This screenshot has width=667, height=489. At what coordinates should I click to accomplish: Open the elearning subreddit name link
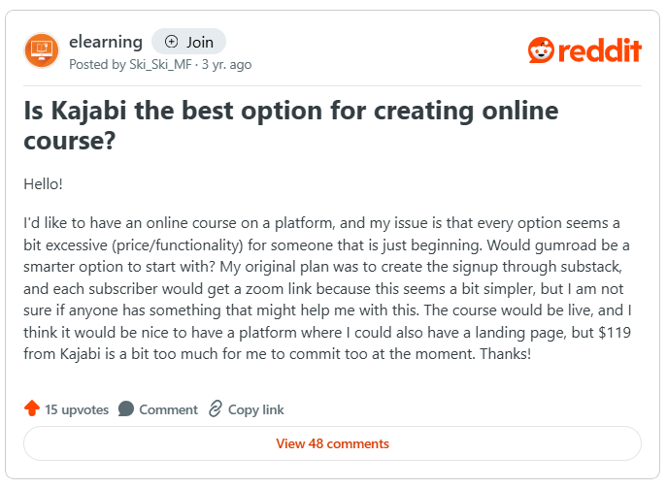pos(106,42)
